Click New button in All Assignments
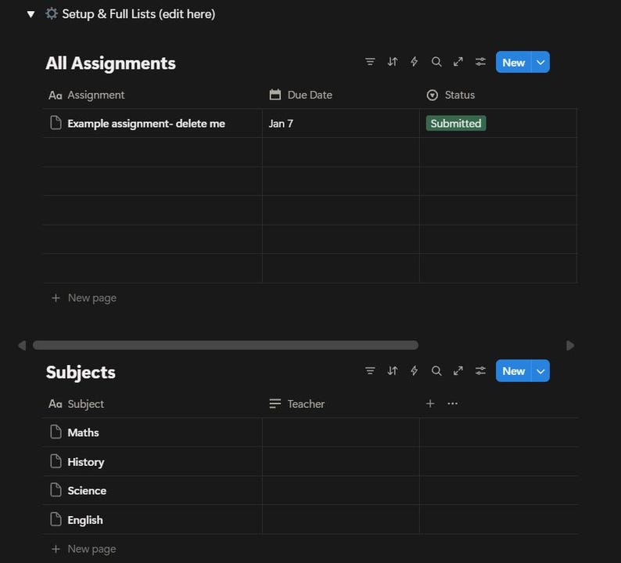This screenshot has height=563, width=621. [x=513, y=62]
